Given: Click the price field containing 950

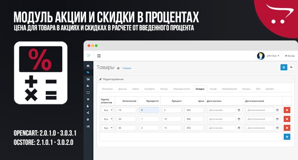Looking at the screenshot, I should click(194, 110).
